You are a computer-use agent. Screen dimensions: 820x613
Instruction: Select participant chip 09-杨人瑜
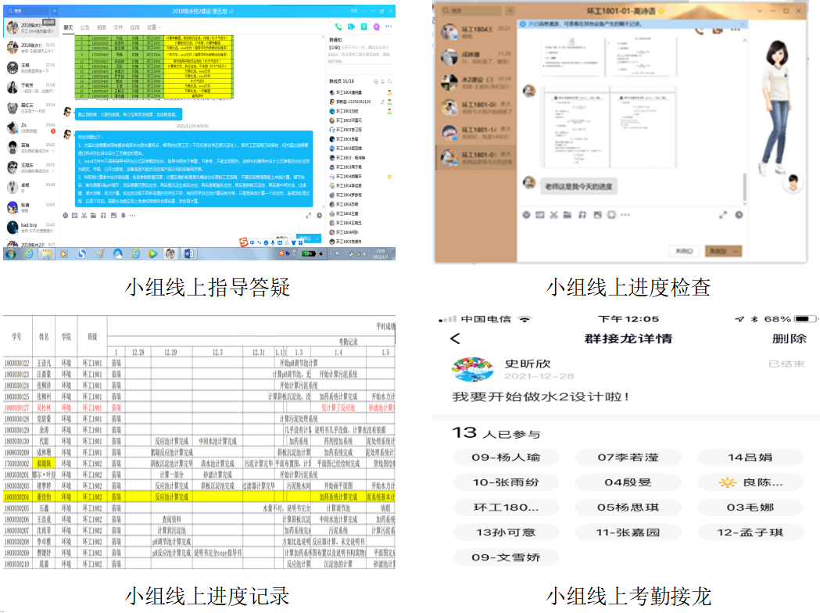click(506, 457)
